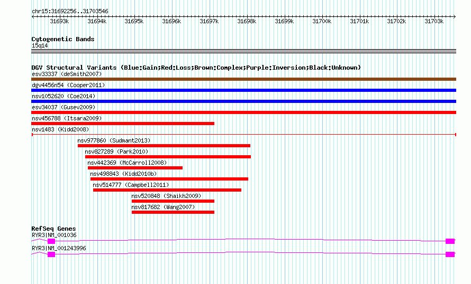
Task: Click right exon of RYR3|NM_001243996
Action: [x=450, y=254]
